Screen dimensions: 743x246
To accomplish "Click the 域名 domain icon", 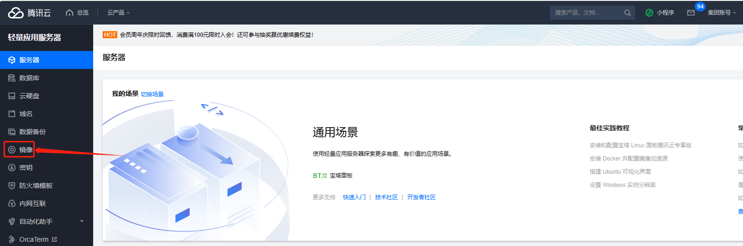I will tap(12, 114).
